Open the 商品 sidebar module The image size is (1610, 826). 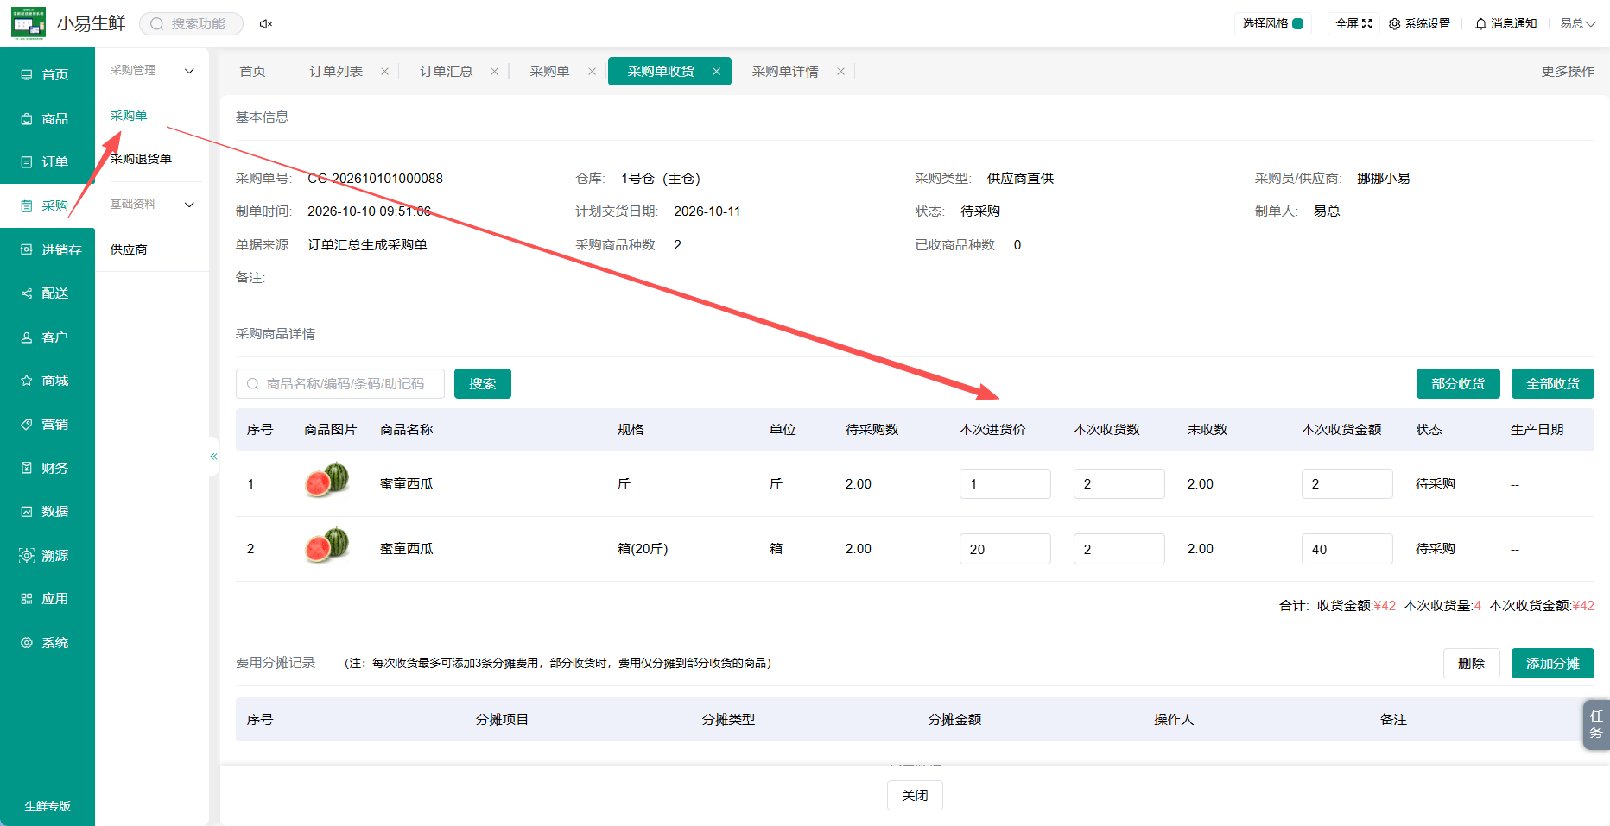click(48, 118)
